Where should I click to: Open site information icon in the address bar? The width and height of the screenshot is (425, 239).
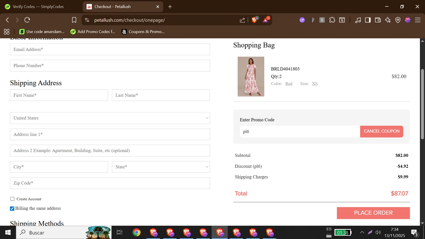point(87,20)
